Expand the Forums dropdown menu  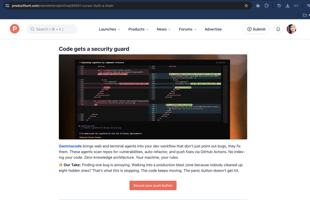click(x=188, y=29)
